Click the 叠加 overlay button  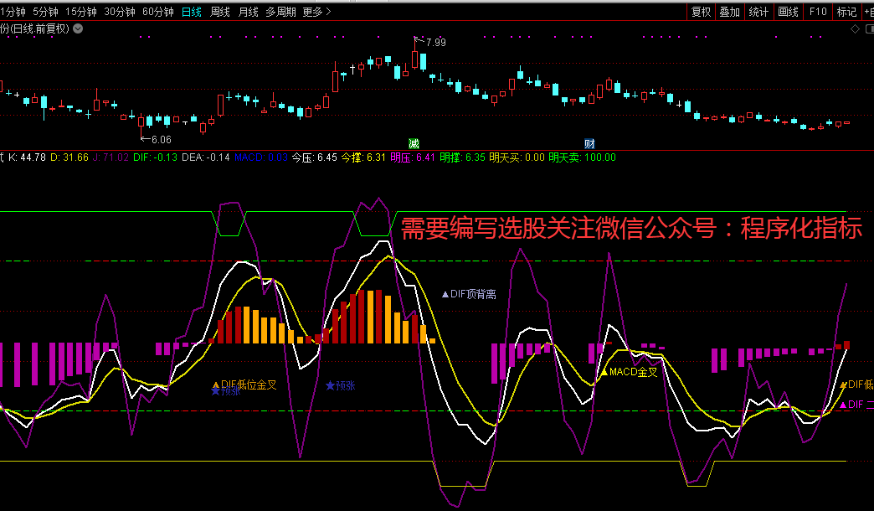coord(730,12)
